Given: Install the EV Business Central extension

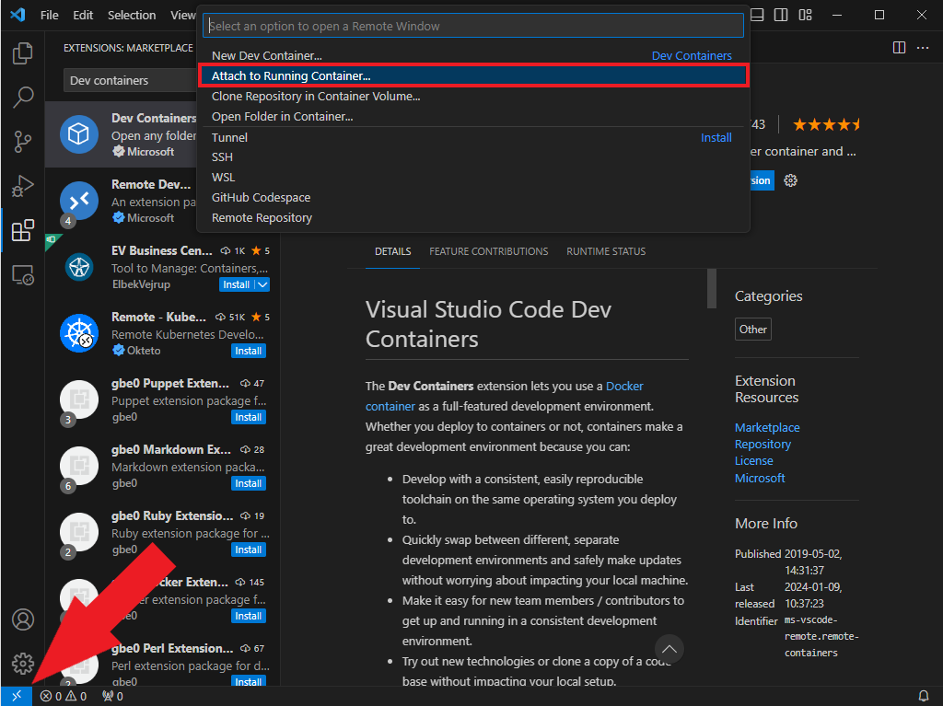Looking at the screenshot, I should click(x=237, y=284).
